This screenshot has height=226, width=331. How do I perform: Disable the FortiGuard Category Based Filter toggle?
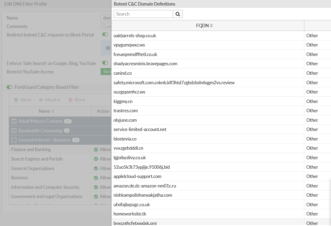[x=10, y=87]
